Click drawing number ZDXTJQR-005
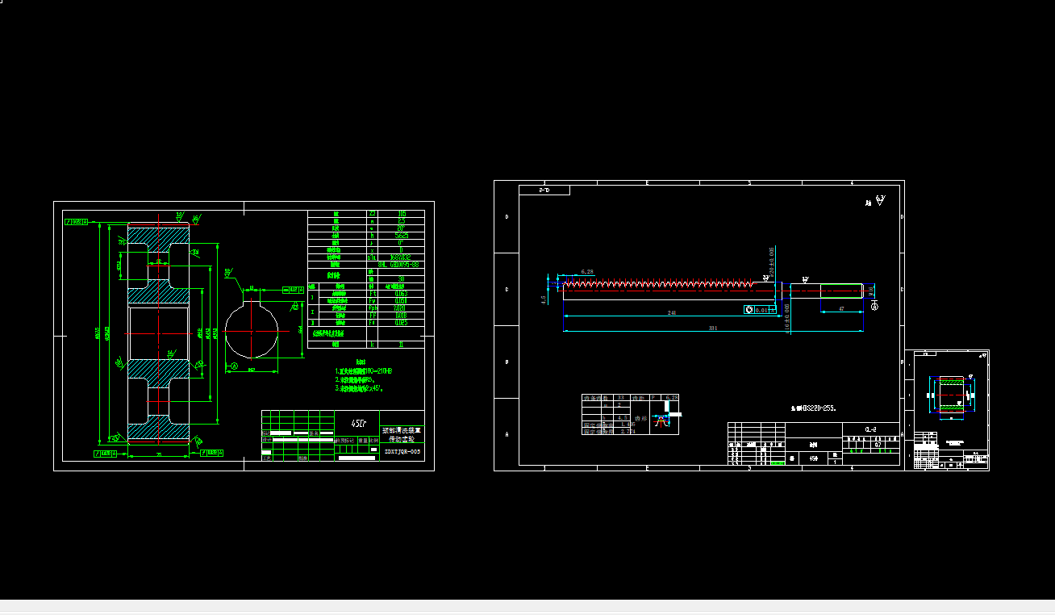This screenshot has width=1055, height=615. tap(402, 452)
